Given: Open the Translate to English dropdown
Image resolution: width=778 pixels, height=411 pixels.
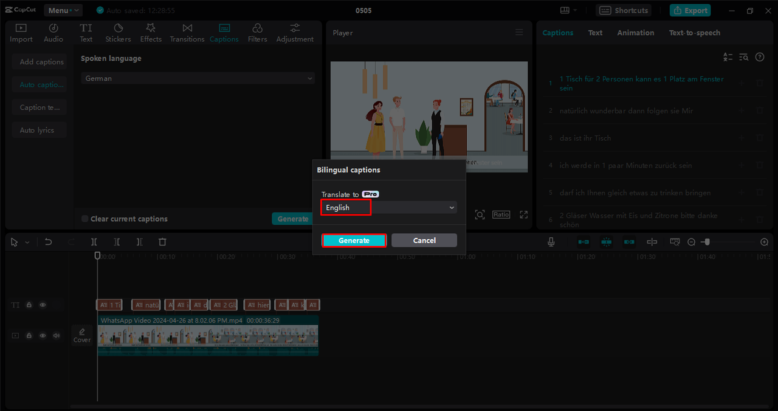Looking at the screenshot, I should [389, 208].
